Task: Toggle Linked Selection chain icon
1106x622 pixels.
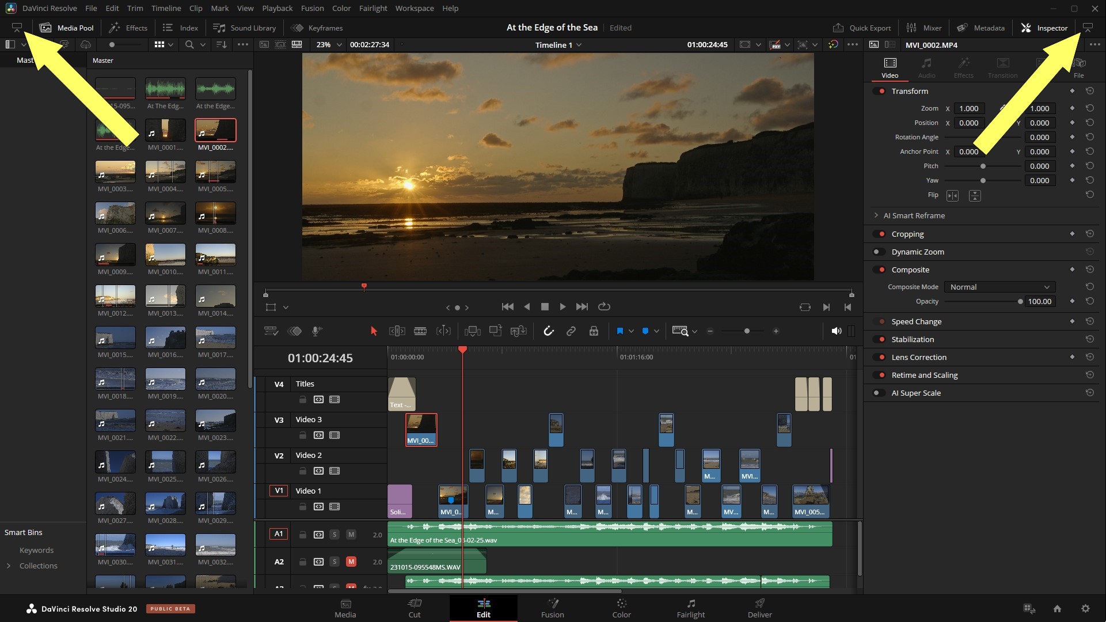Action: tap(571, 331)
